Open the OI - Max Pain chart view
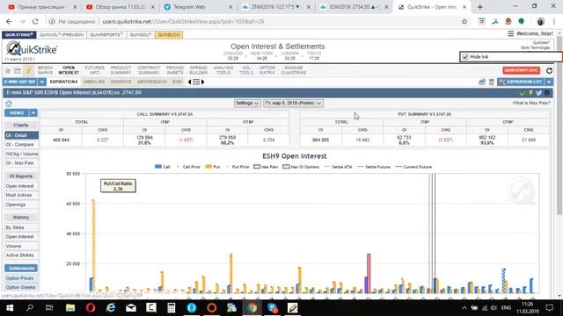This screenshot has height=316, width=563. coord(21,163)
